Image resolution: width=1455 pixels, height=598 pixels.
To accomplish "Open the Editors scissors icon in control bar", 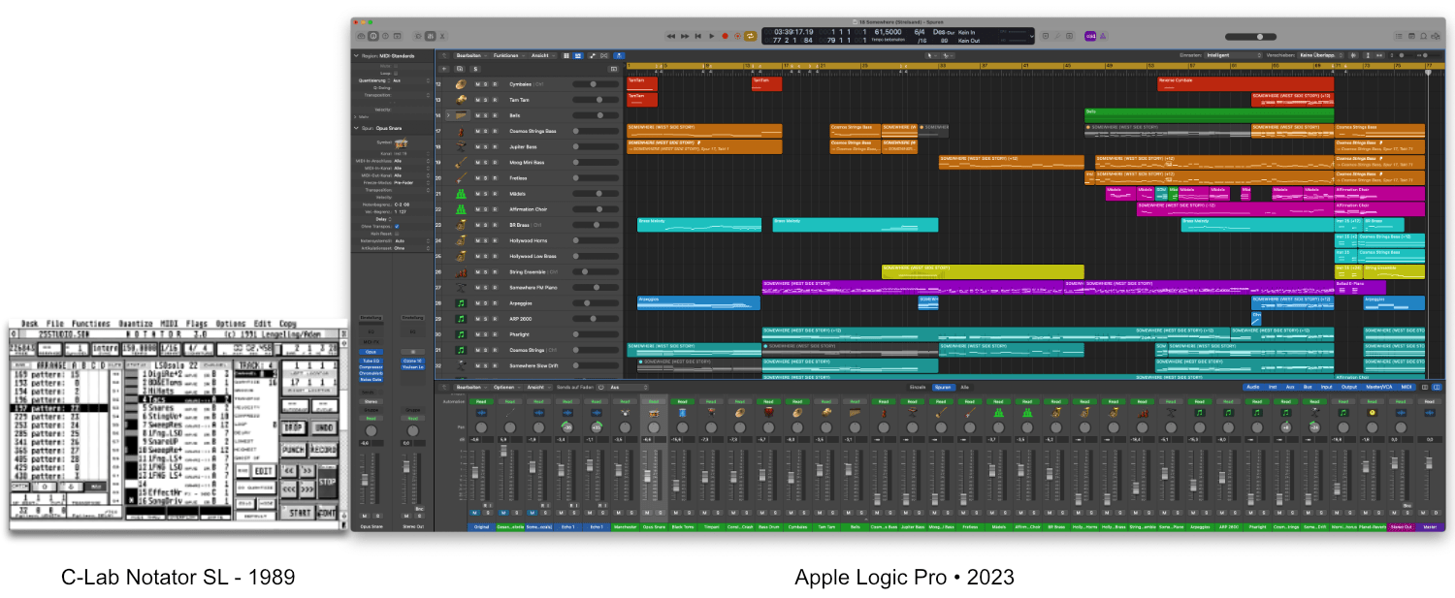I will click(442, 36).
